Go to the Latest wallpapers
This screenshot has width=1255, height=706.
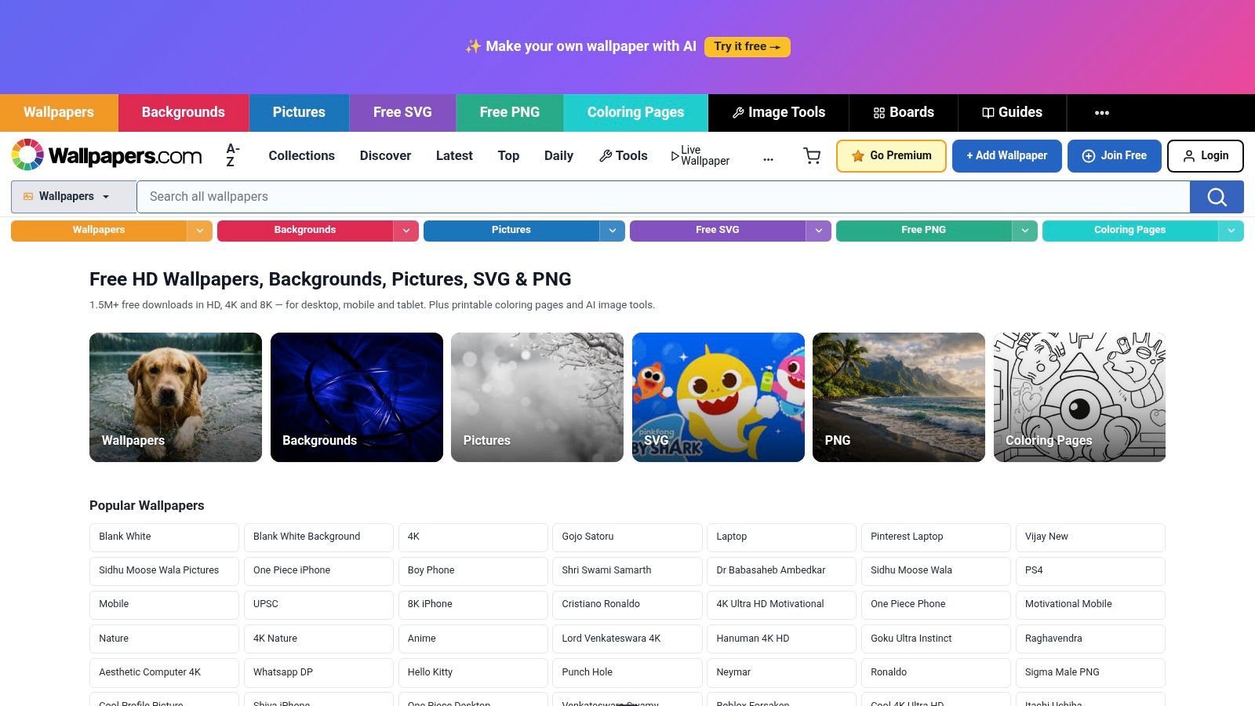(x=454, y=155)
